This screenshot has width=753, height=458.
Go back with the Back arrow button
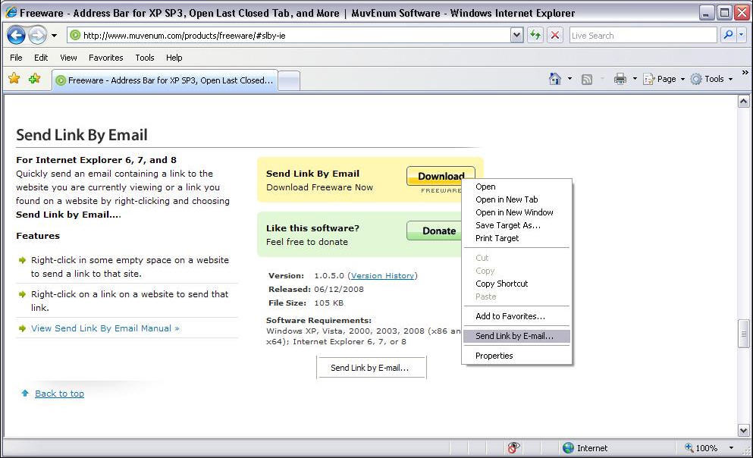(x=17, y=35)
